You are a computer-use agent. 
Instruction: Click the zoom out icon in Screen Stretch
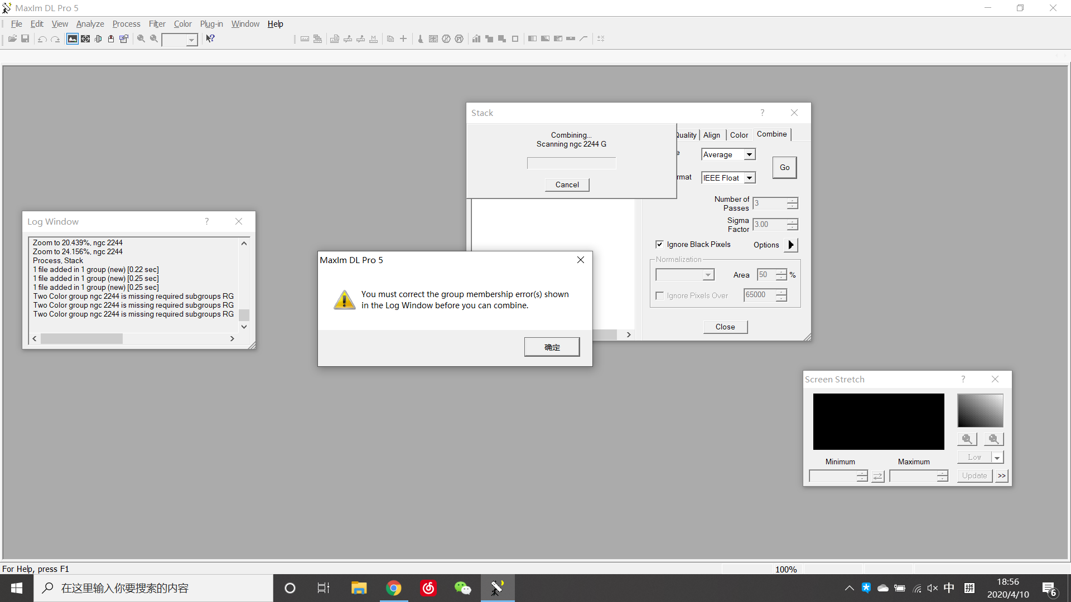coord(993,439)
